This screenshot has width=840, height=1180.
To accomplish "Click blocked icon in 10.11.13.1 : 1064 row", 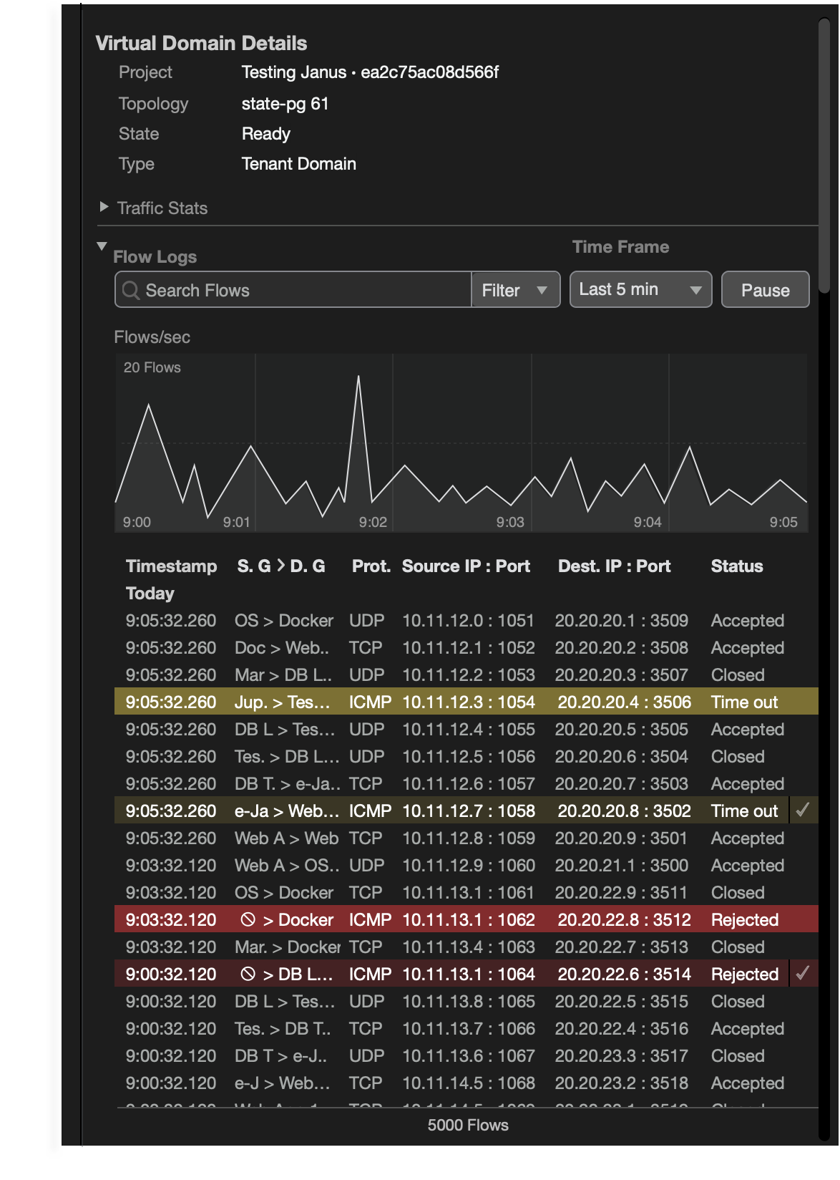I will pyautogui.click(x=248, y=974).
